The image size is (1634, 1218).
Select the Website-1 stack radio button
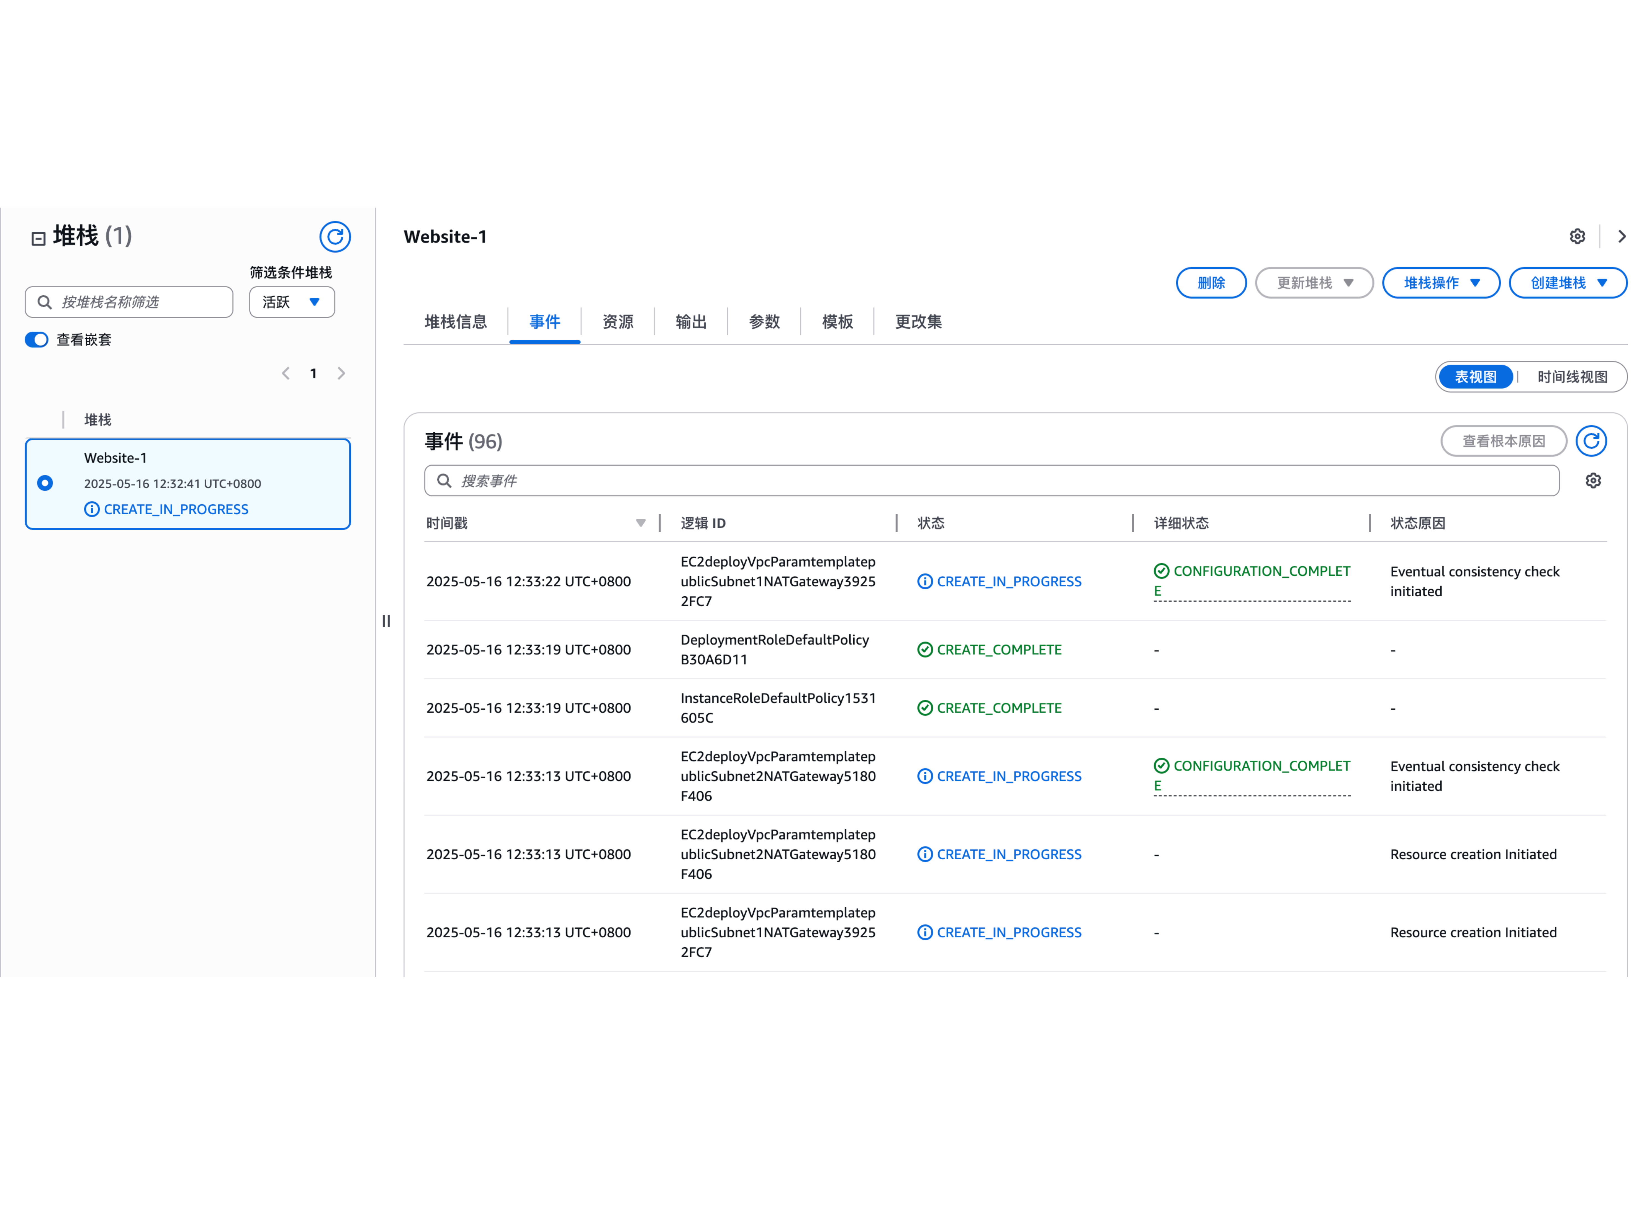coord(45,483)
